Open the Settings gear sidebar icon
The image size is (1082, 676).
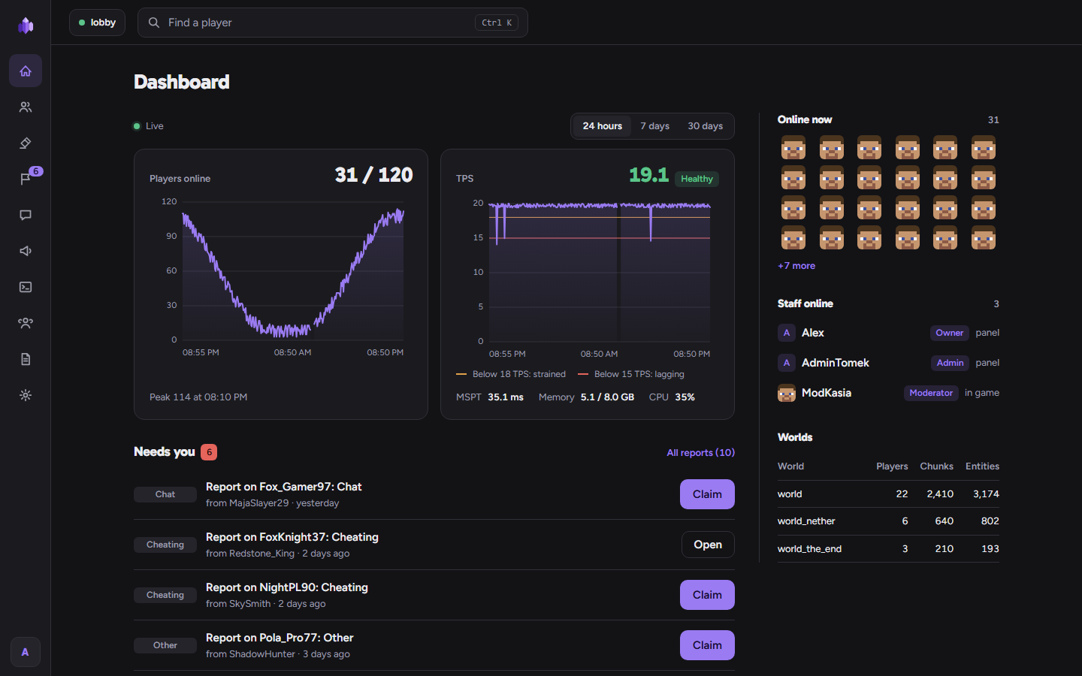coord(26,395)
